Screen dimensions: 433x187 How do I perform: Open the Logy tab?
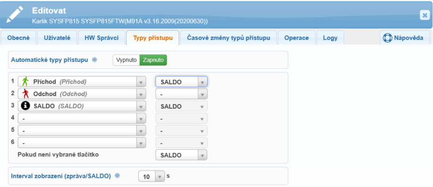[330, 38]
